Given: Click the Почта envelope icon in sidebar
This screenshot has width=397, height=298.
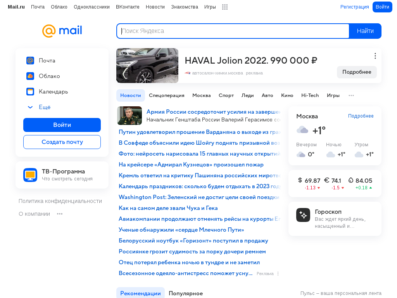Looking at the screenshot, I should [x=30, y=61].
